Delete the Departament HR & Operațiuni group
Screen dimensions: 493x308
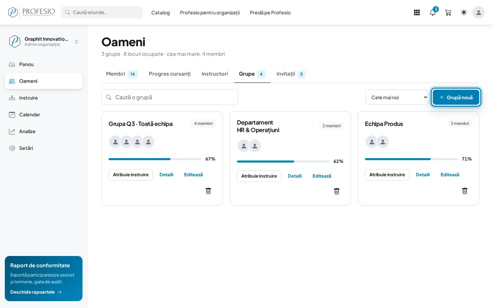click(x=337, y=191)
